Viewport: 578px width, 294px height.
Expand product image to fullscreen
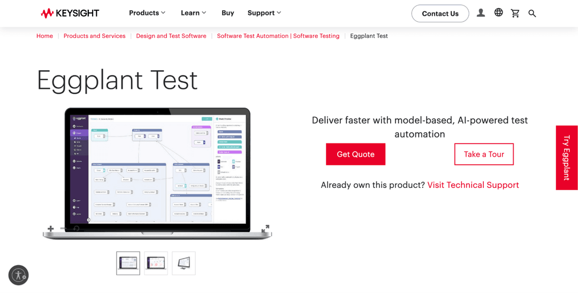[265, 229]
